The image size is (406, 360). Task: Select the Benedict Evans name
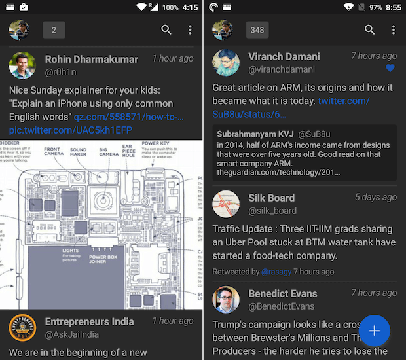pyautogui.click(x=283, y=294)
